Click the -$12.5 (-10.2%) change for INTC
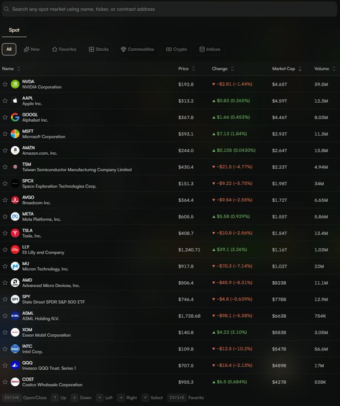 tap(232, 349)
